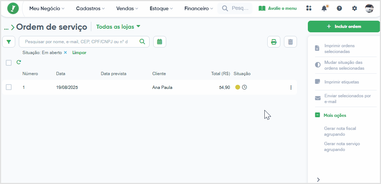
Task: Click the Limpar filters link
Action: pyautogui.click(x=79, y=53)
